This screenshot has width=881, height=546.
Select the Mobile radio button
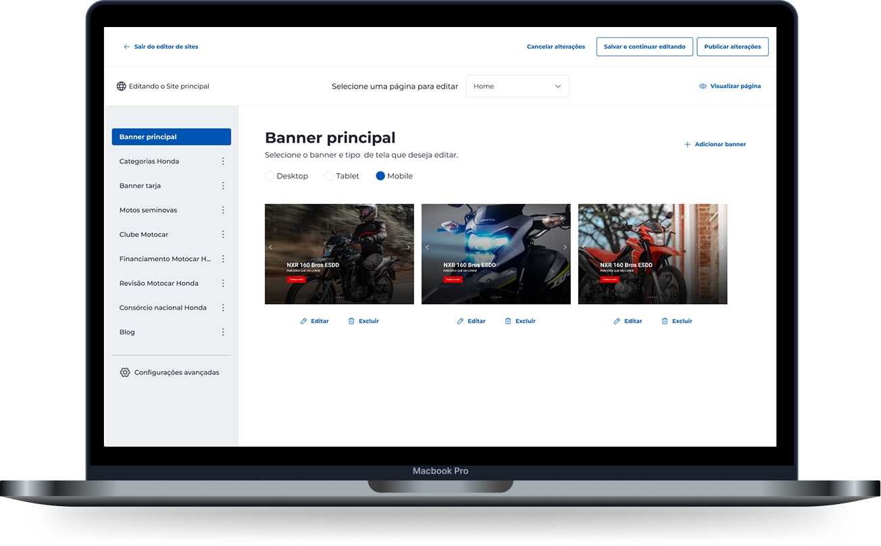(x=380, y=176)
